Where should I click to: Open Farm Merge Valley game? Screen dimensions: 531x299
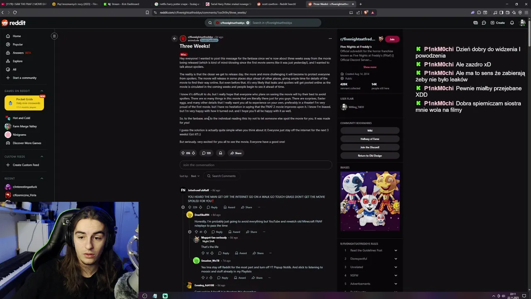24,126
